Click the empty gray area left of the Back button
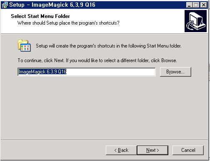The width and height of the screenshot is (210, 161). tap(53, 150)
